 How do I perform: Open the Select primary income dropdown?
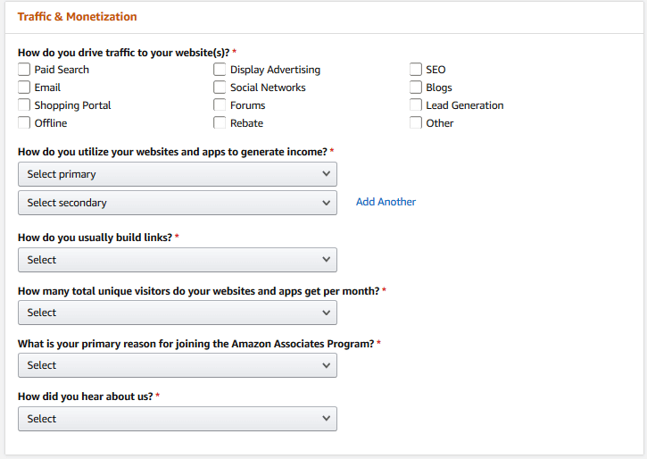[178, 174]
